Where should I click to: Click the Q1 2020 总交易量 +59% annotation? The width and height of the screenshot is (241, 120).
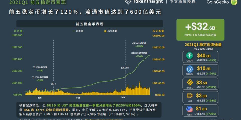[x=40, y=79]
